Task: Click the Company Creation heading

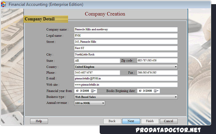Action: pos(105,14)
